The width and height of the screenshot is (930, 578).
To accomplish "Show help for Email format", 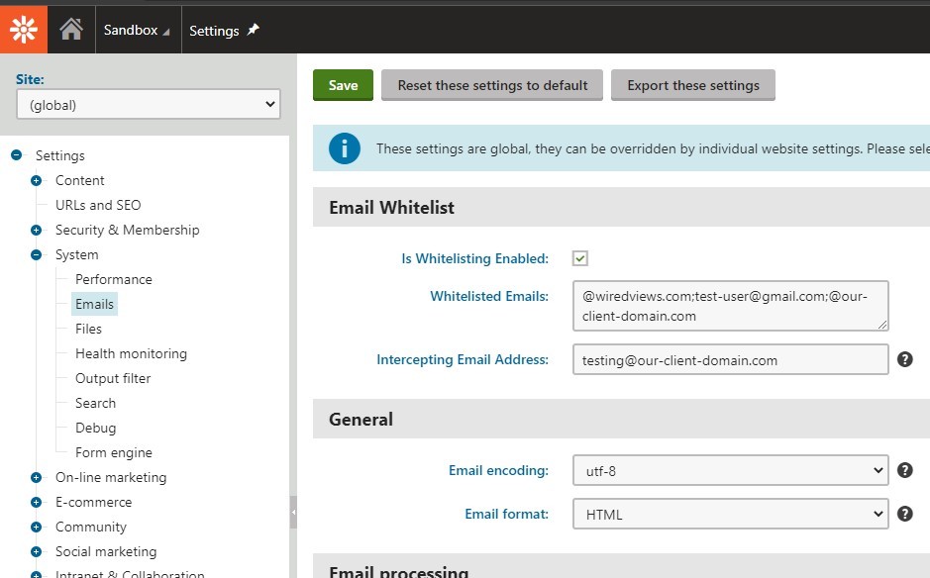I will (x=904, y=514).
